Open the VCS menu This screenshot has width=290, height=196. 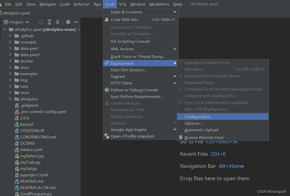pos(122,4)
